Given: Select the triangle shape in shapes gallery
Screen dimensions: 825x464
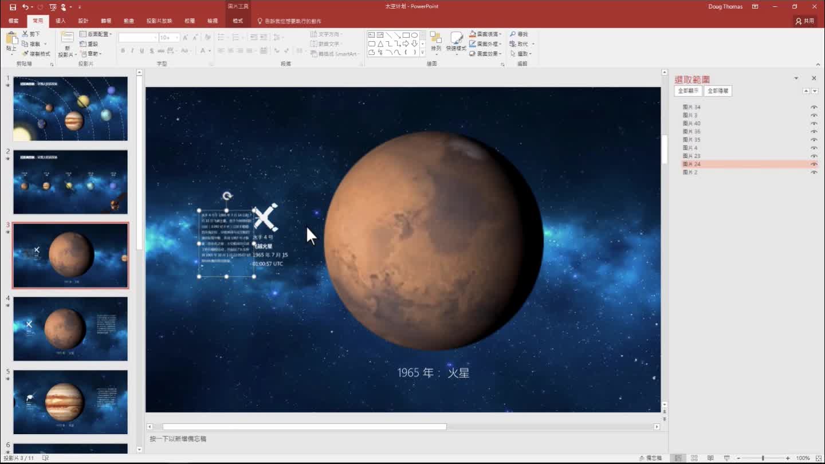Looking at the screenshot, I should click(x=380, y=44).
